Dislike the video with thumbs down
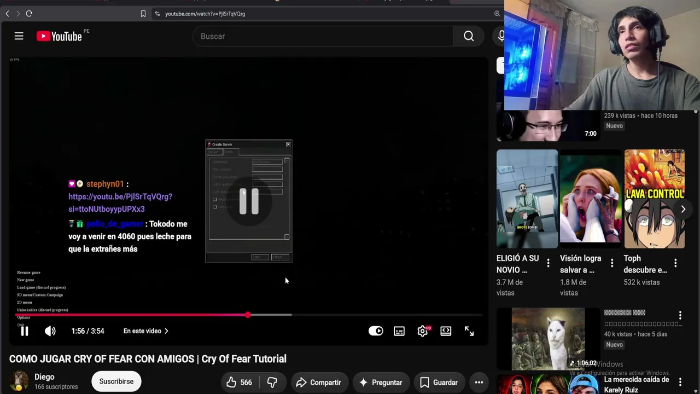The height and width of the screenshot is (394, 700). coord(272,383)
